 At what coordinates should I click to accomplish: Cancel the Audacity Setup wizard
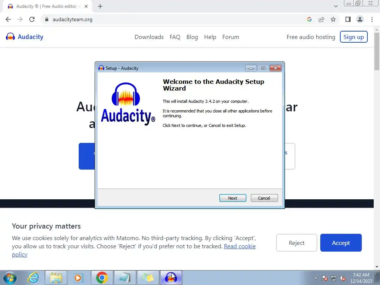click(x=264, y=198)
